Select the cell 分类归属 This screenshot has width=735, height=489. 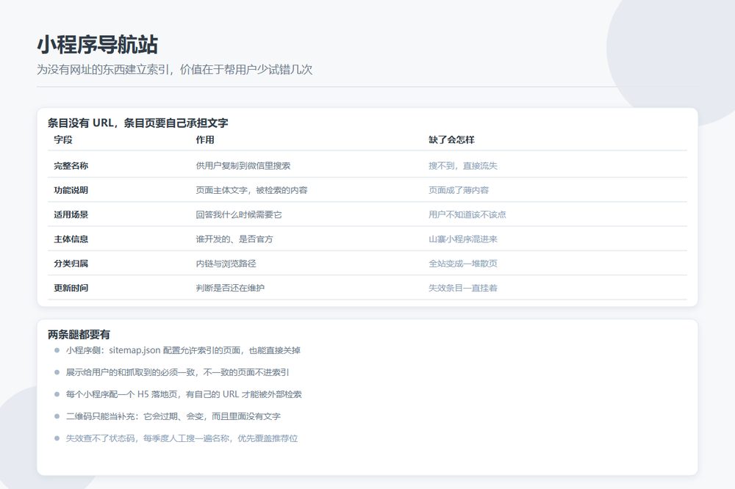click(x=71, y=264)
